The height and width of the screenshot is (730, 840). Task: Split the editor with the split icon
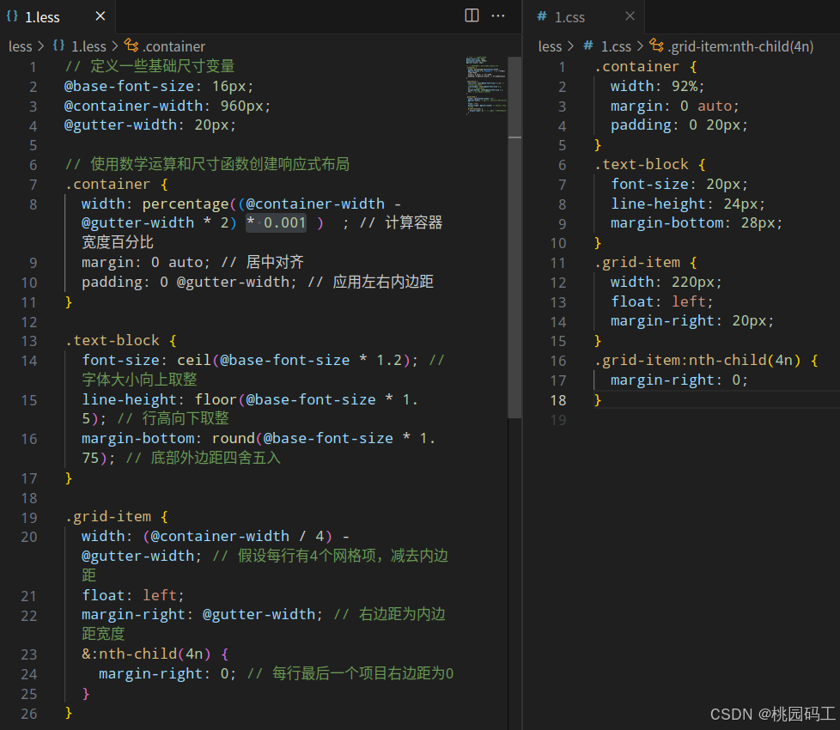[x=472, y=15]
